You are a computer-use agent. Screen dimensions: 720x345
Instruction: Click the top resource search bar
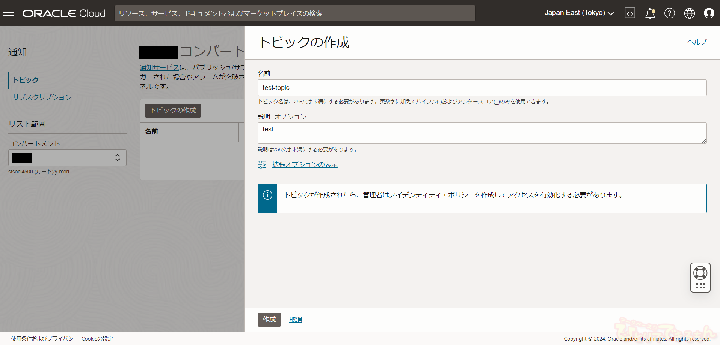click(x=295, y=13)
